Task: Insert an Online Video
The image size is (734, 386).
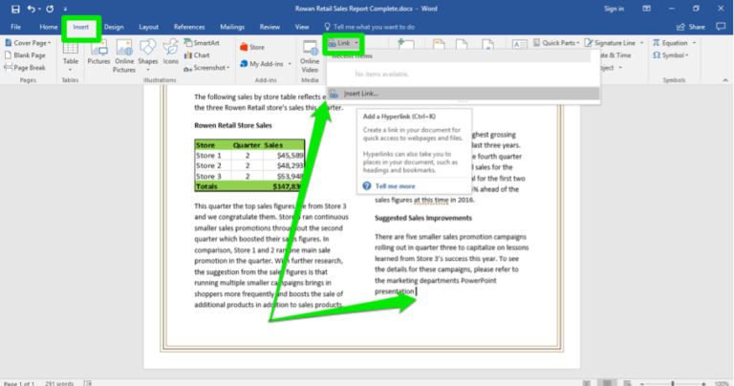Action: click(x=310, y=55)
